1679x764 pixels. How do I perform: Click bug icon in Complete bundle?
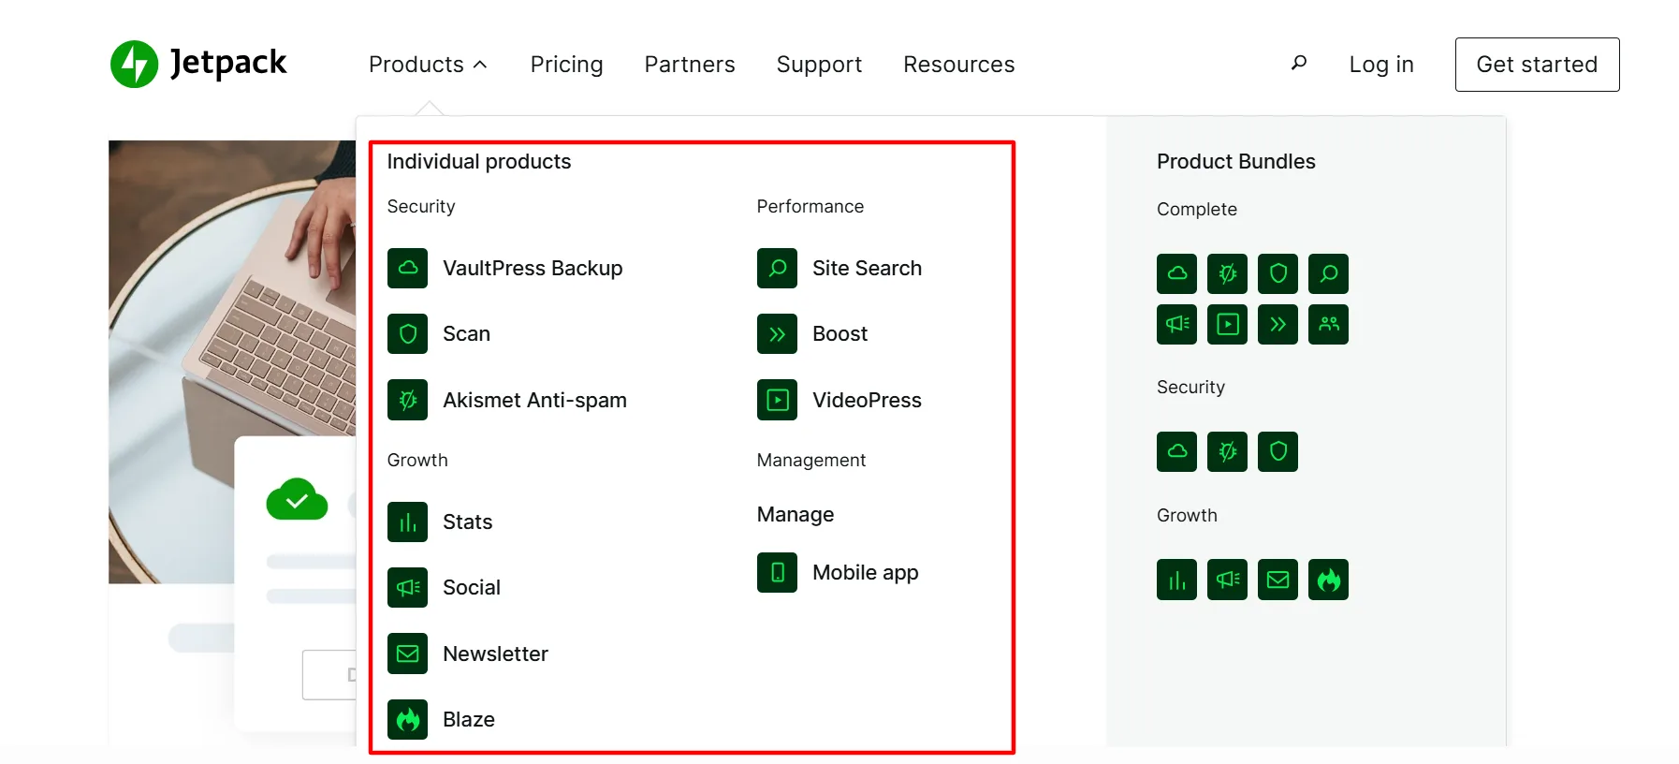[1228, 273]
